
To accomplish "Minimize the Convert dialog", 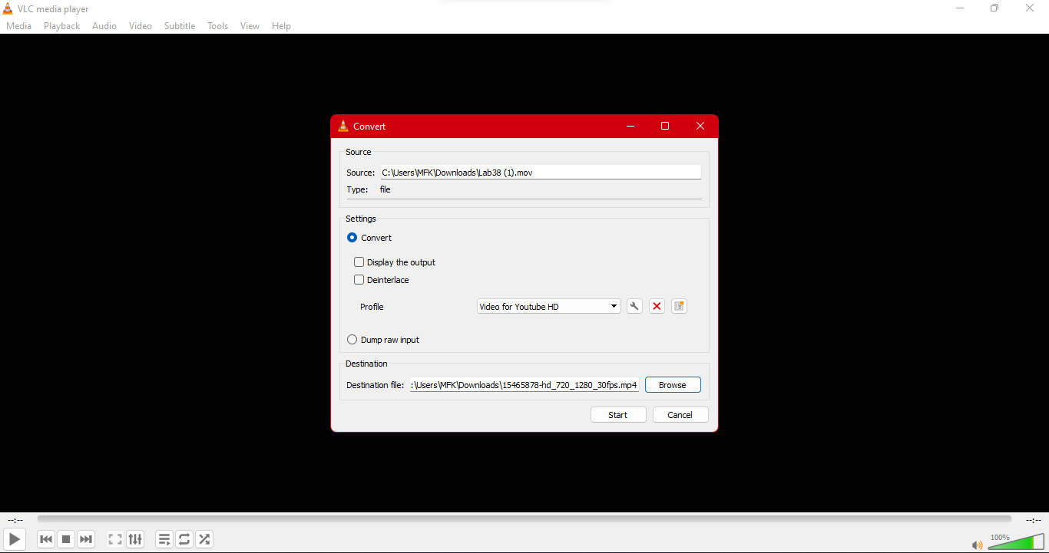I will coord(630,127).
